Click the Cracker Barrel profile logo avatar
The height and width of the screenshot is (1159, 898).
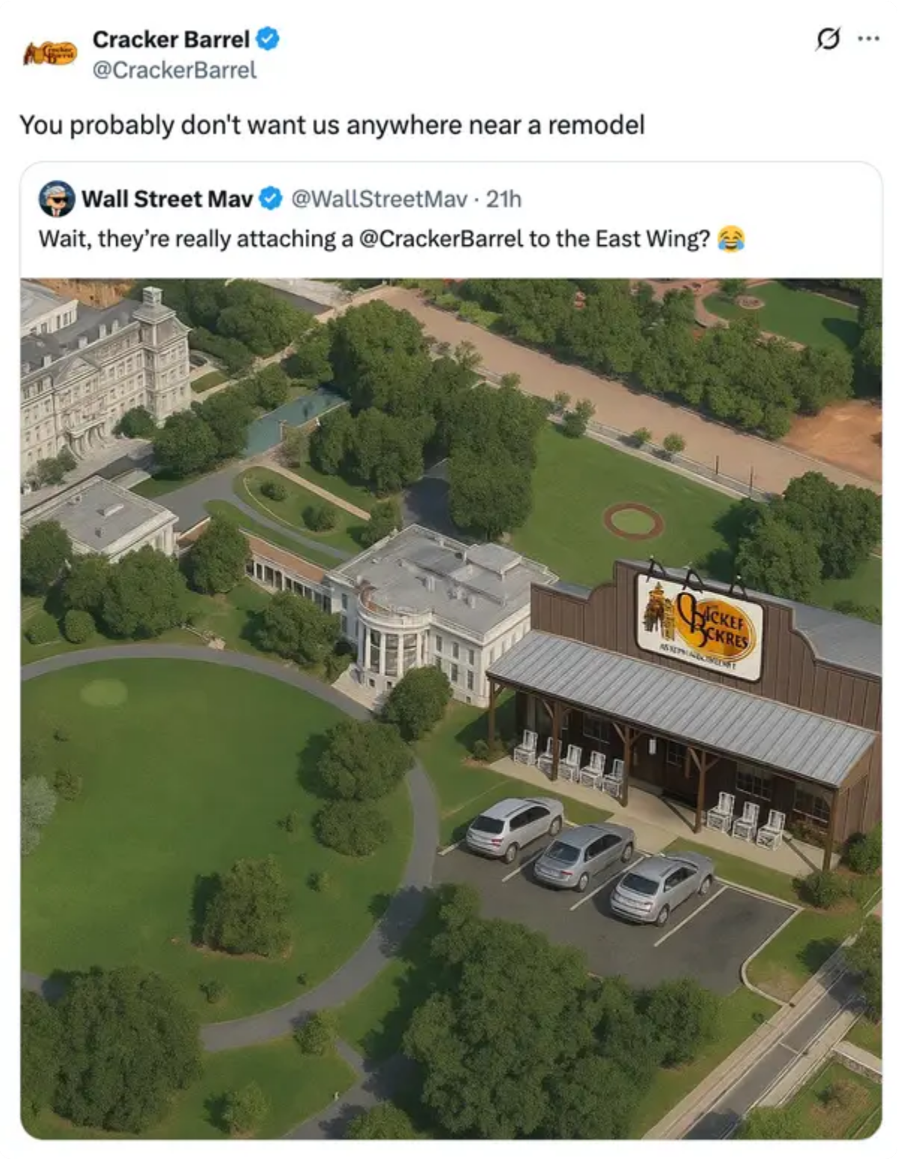50,53
